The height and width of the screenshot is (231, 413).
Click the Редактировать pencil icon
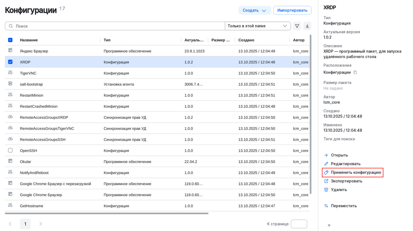click(x=326, y=164)
